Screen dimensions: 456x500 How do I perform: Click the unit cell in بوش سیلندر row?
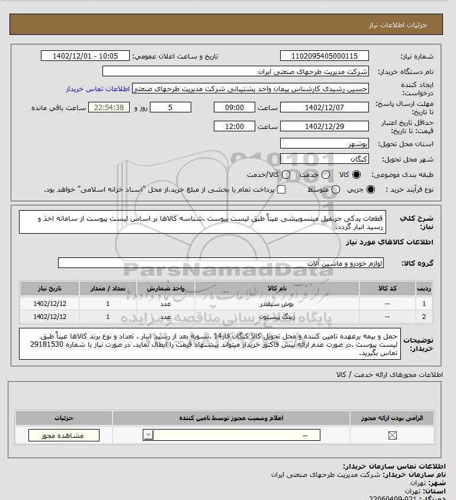(166, 304)
